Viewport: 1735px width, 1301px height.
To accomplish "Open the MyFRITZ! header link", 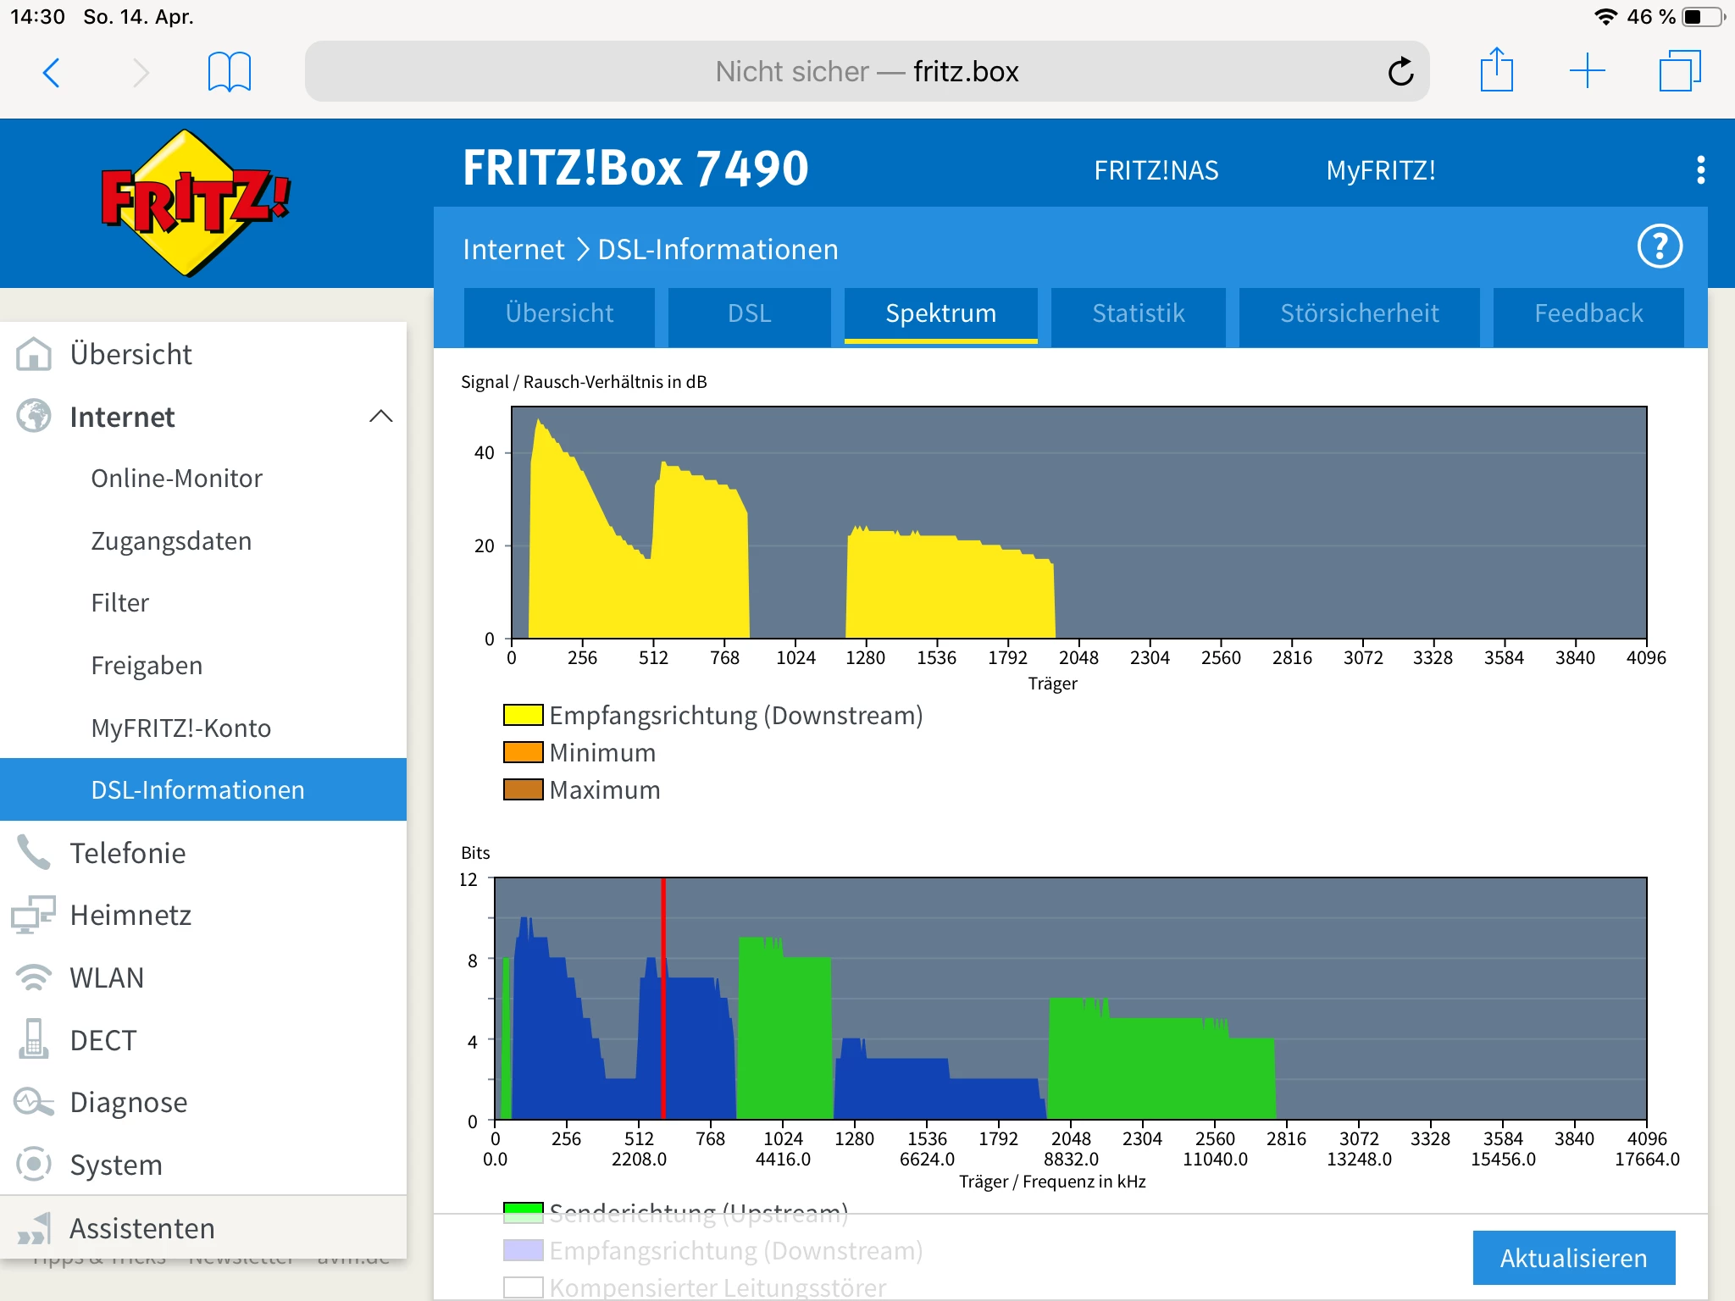I will 1380,170.
